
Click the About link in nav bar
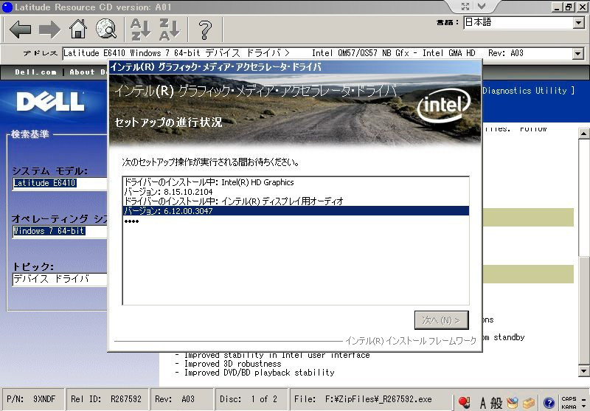click(x=82, y=72)
